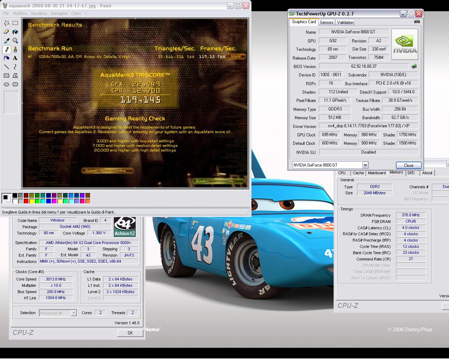Choose the Rectangle shape tool
This screenshot has height=359, width=449.
pos(7,75)
